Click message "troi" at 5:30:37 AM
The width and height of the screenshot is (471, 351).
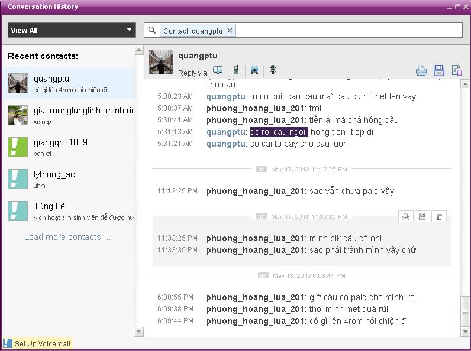pyautogui.click(x=315, y=108)
